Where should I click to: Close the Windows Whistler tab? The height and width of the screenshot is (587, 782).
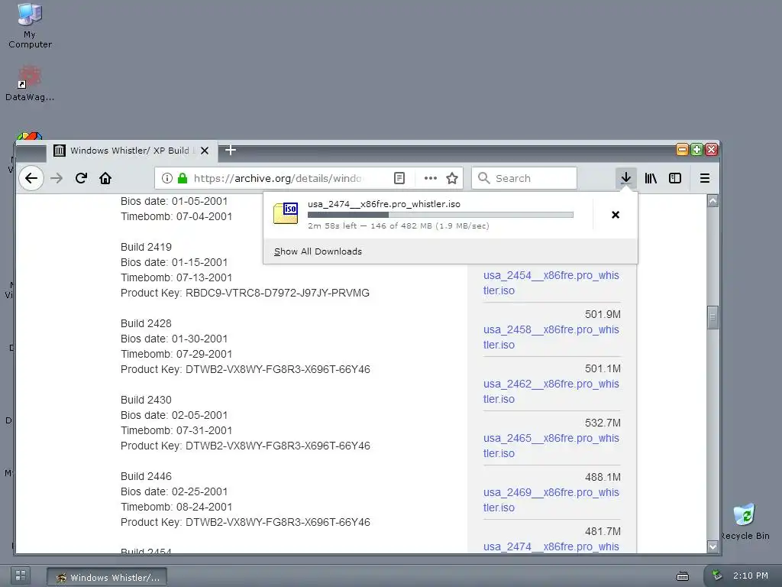[205, 151]
